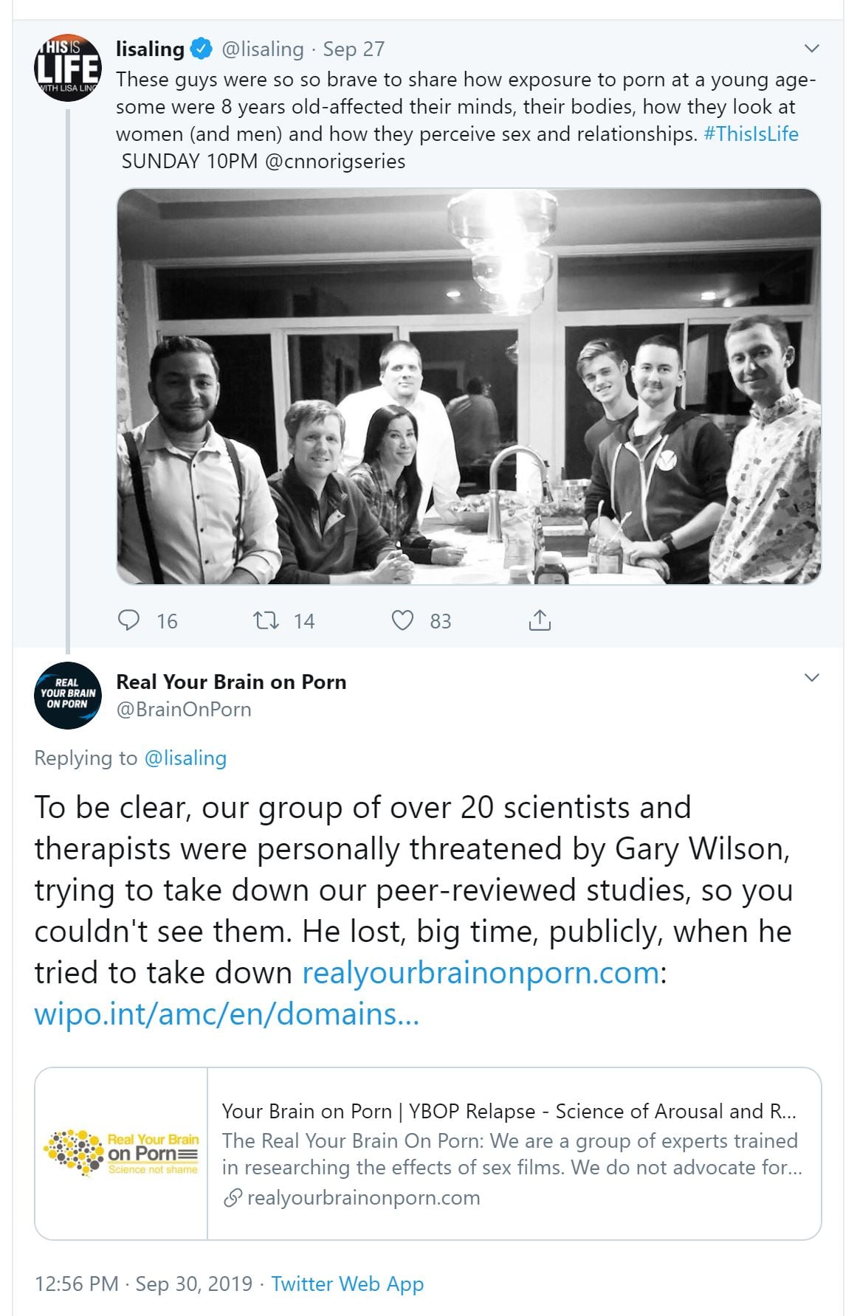Retweet lisaling's tweet
This screenshot has width=857, height=1316.
click(266, 620)
